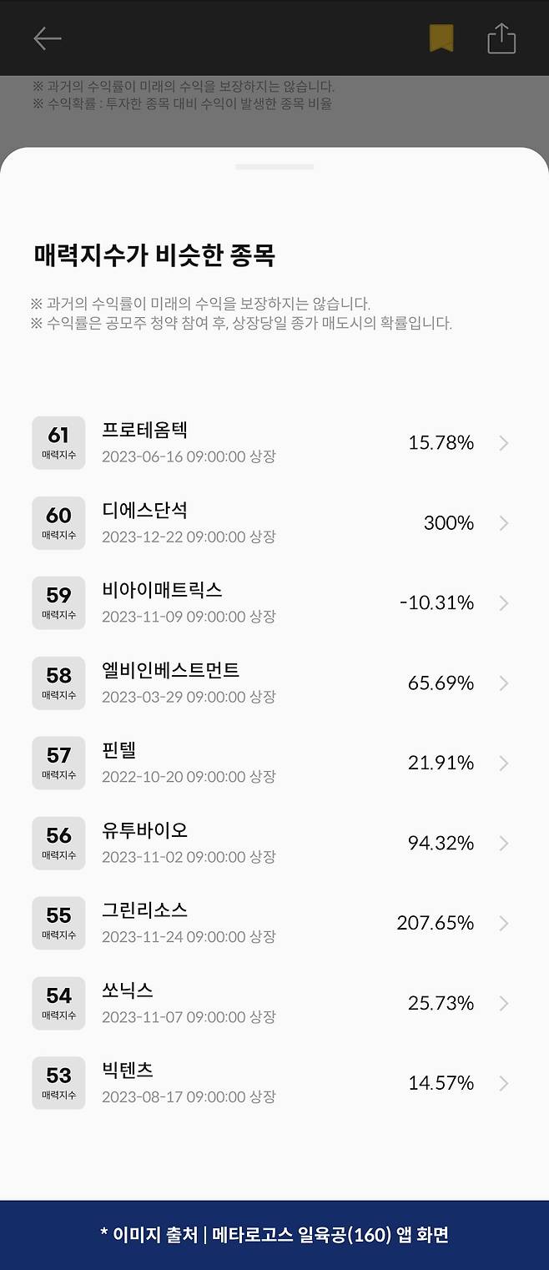
Task: Tap the share icon
Action: [x=501, y=38]
